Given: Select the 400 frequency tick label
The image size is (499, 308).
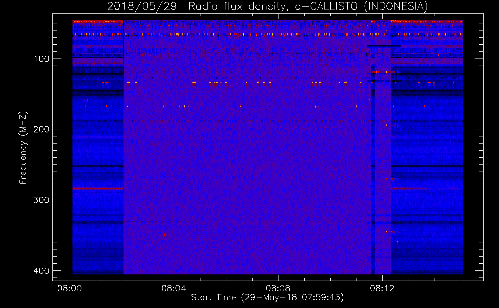Looking at the screenshot, I should coord(41,271).
